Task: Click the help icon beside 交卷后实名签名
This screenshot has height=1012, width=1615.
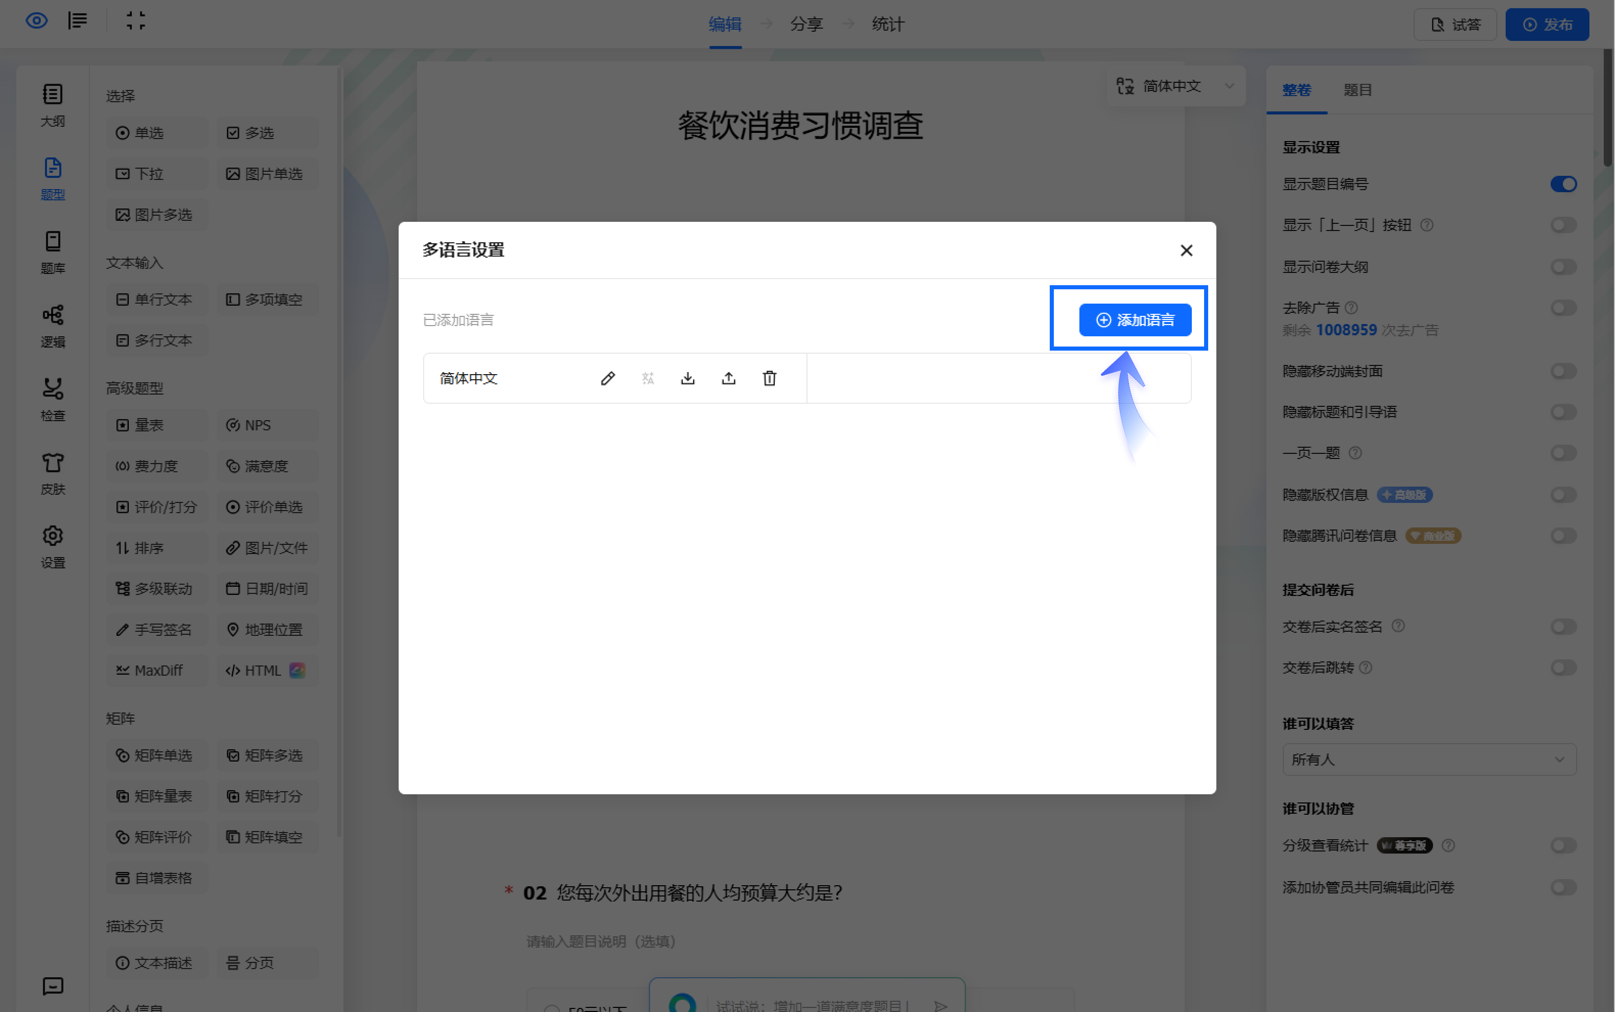Action: 1398,627
